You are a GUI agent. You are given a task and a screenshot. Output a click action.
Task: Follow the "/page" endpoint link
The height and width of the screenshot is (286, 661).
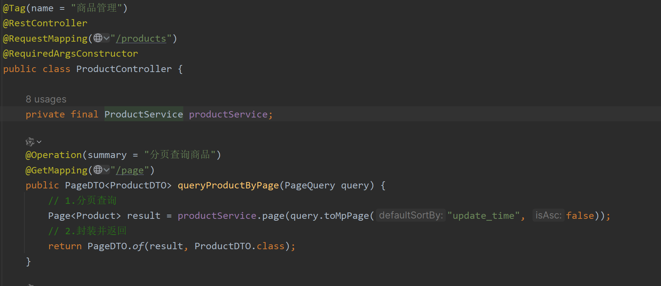tap(130, 170)
